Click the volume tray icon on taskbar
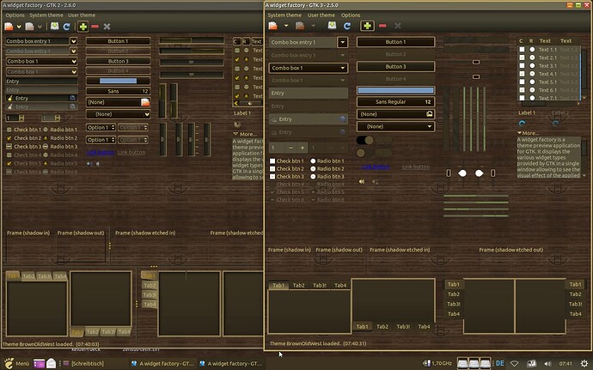Viewport: 593px width, 370px height. point(547,364)
